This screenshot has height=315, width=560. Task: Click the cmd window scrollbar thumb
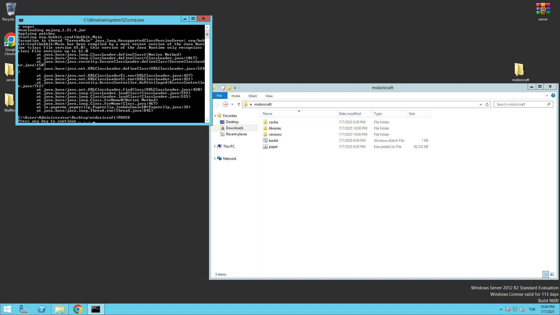click(x=207, y=34)
